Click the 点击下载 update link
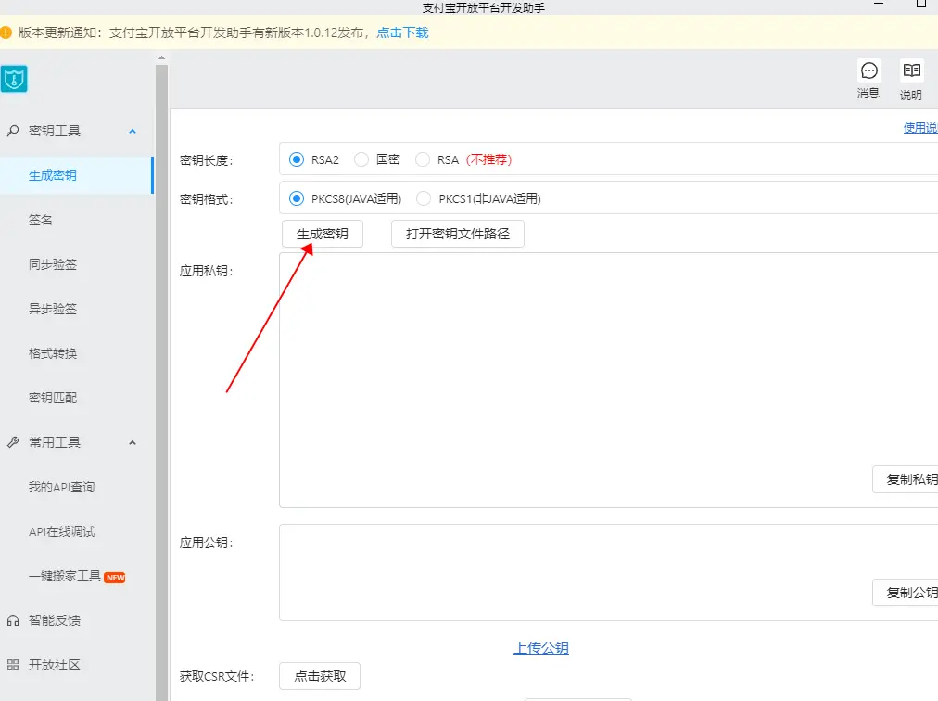938x701 pixels. coord(402,32)
